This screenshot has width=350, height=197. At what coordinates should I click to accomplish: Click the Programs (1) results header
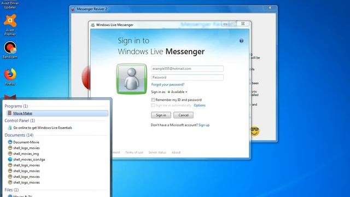tap(16, 106)
